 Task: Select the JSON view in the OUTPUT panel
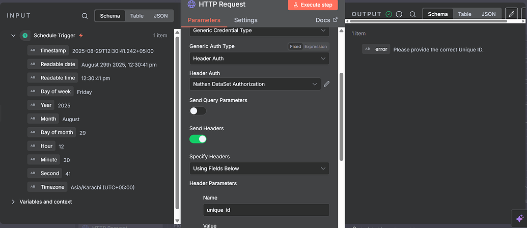point(488,14)
